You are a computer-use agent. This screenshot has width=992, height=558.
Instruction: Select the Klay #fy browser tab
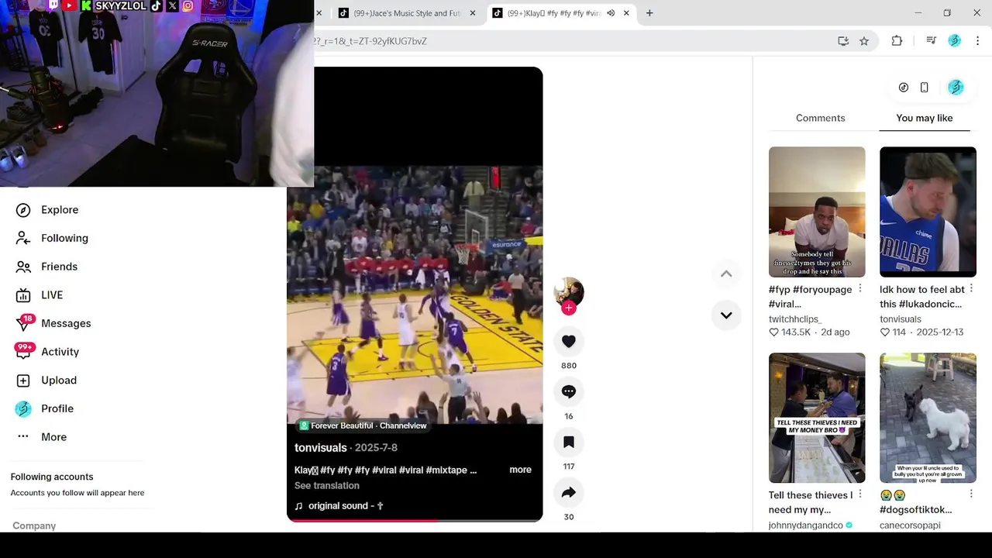(555, 13)
